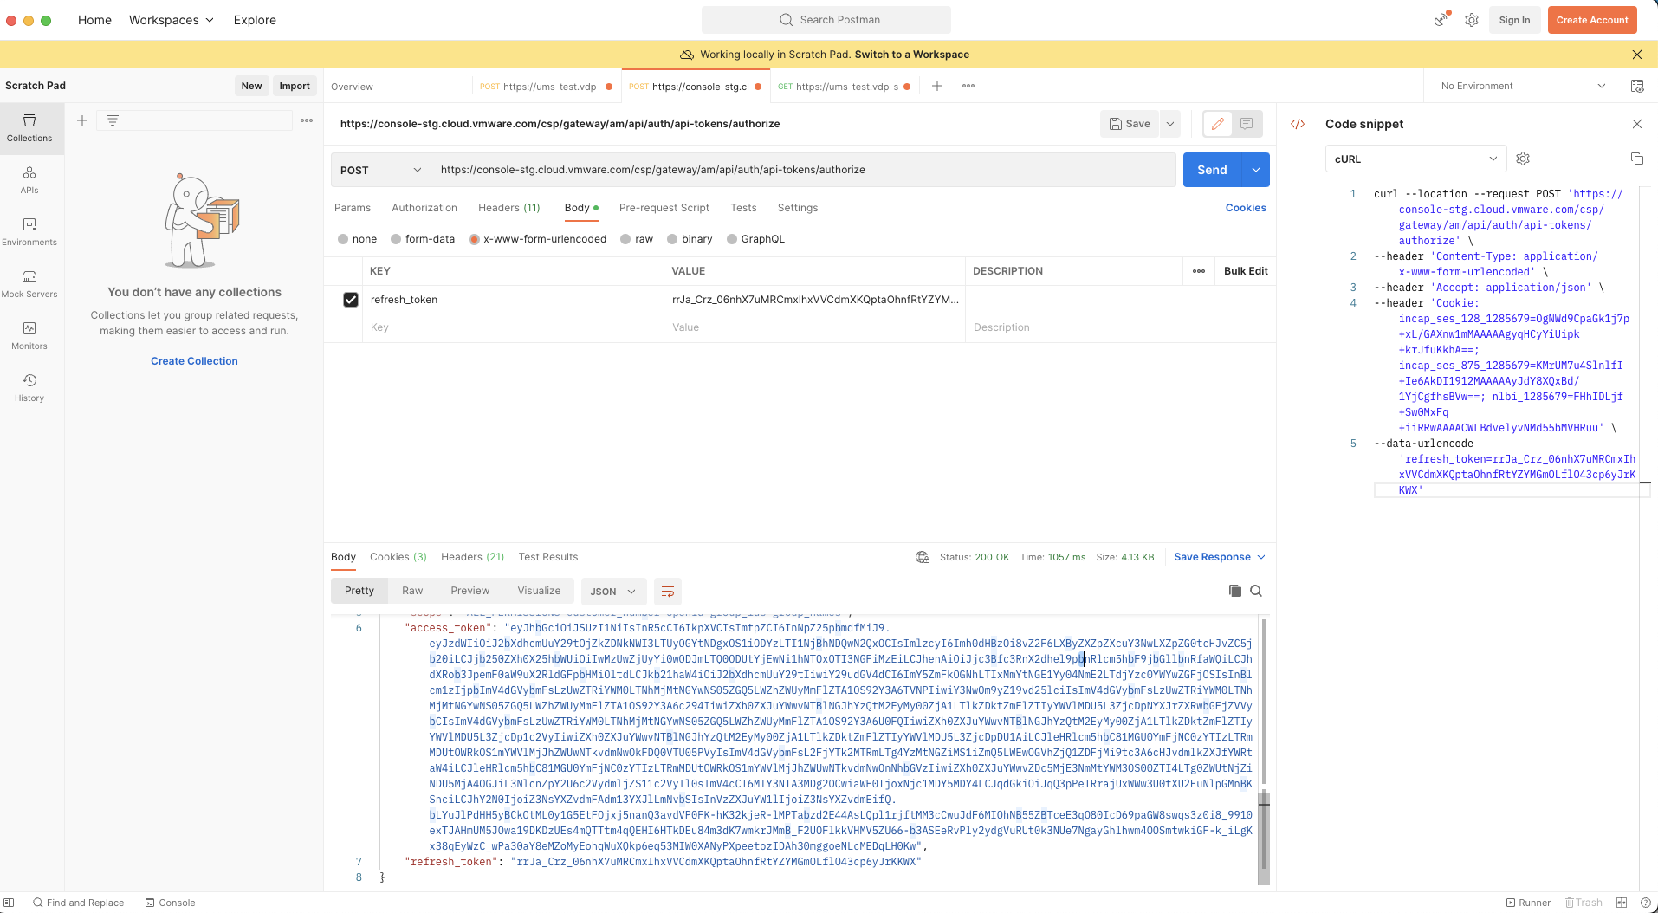The width and height of the screenshot is (1658, 913).
Task: Click the Import button
Action: point(295,86)
